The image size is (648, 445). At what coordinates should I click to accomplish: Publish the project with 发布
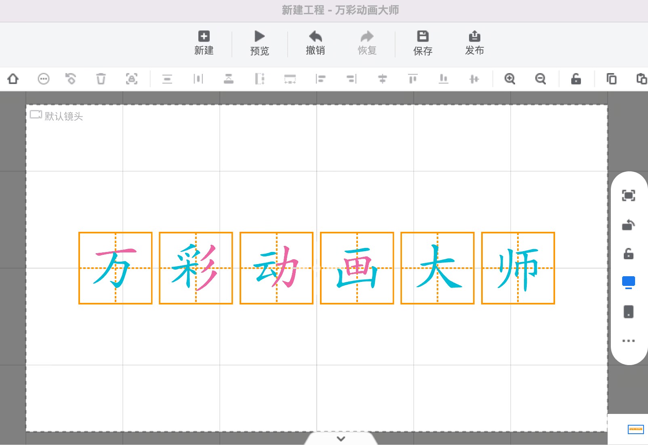coord(474,43)
